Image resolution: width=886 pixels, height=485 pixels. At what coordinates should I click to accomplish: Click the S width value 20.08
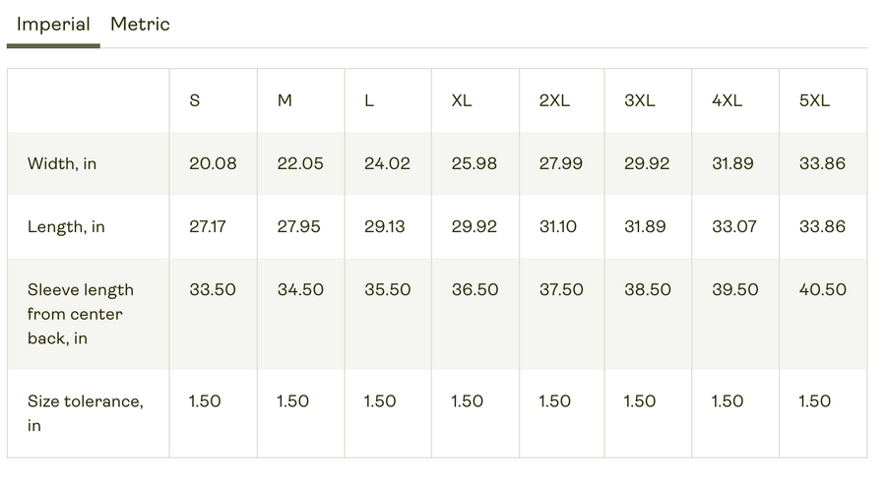(213, 163)
